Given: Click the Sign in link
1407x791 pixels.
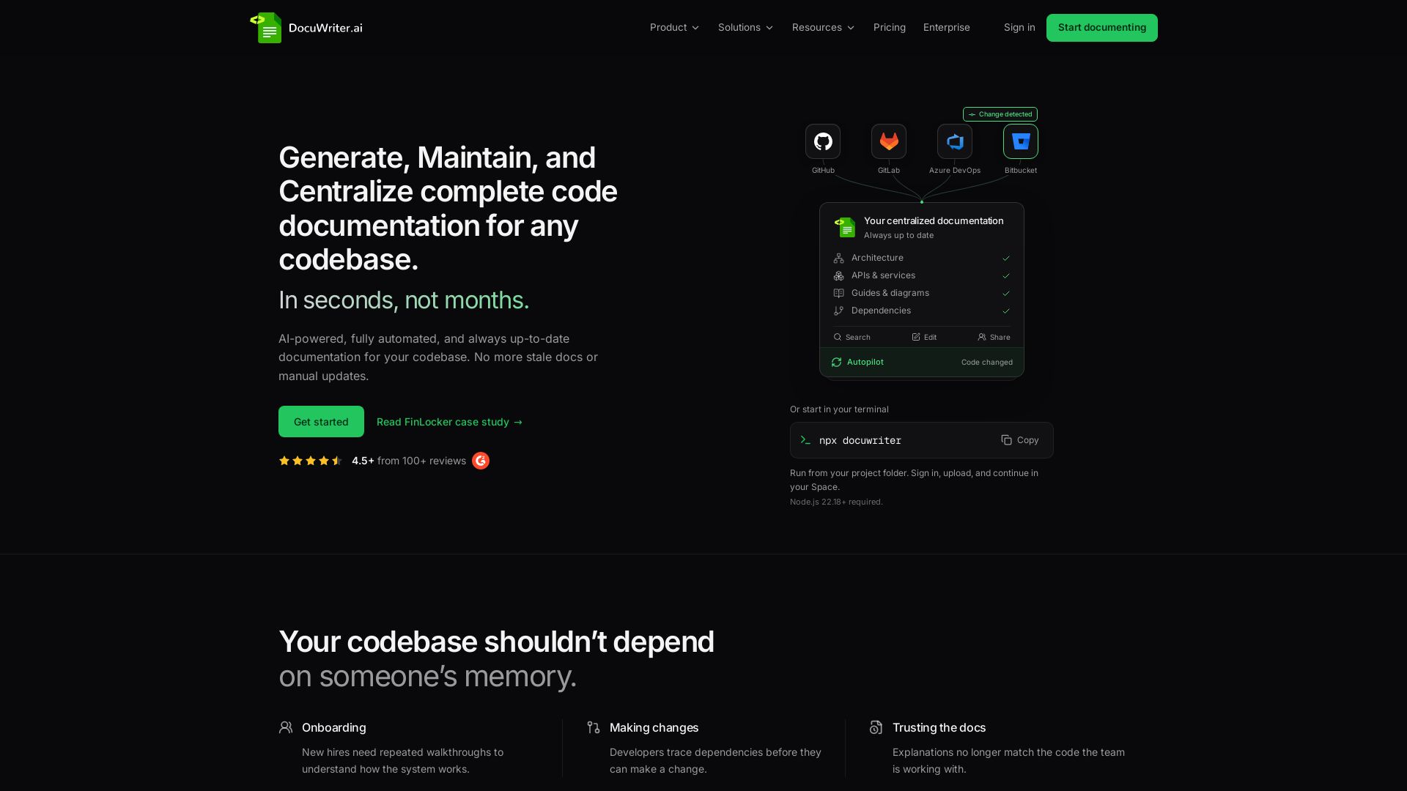Looking at the screenshot, I should pos(1019,28).
